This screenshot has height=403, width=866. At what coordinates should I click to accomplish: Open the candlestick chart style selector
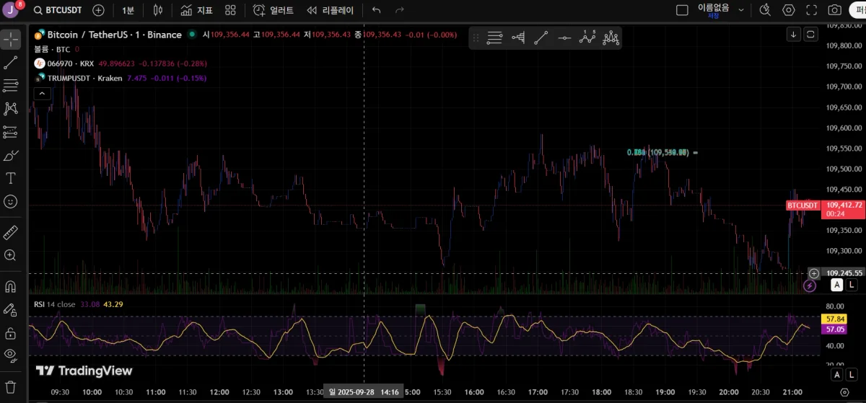pos(159,10)
